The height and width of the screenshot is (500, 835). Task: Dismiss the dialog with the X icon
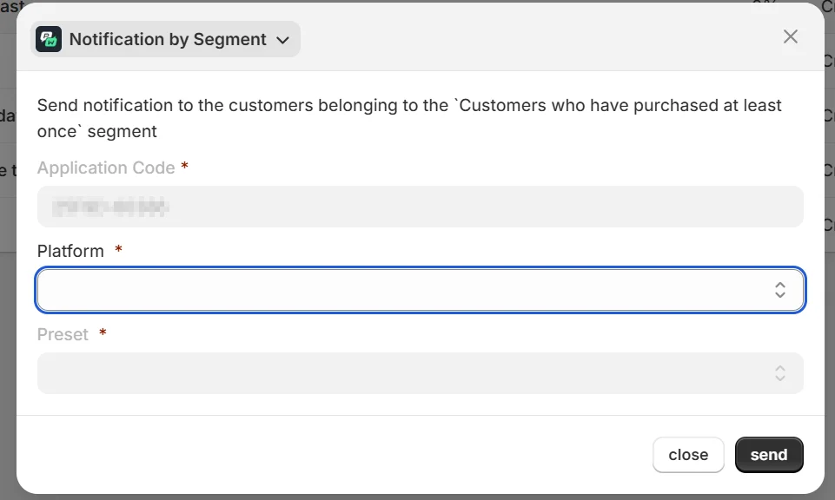click(790, 36)
